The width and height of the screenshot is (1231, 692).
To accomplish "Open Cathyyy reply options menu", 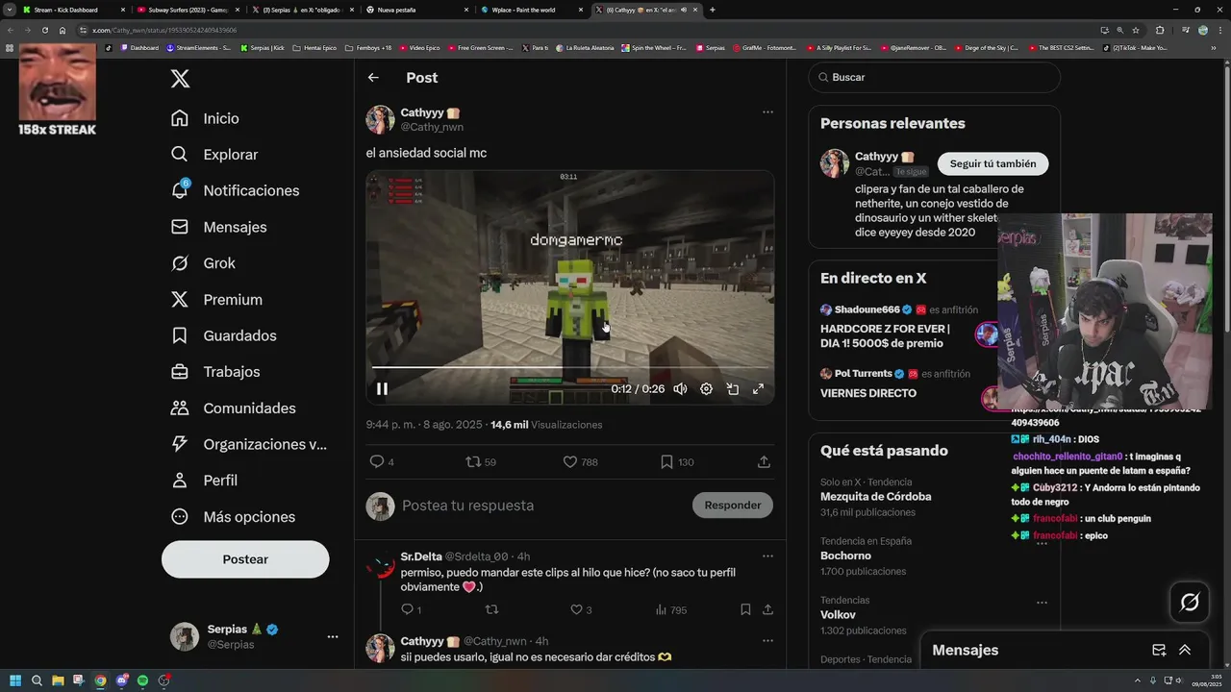I will coord(767,640).
